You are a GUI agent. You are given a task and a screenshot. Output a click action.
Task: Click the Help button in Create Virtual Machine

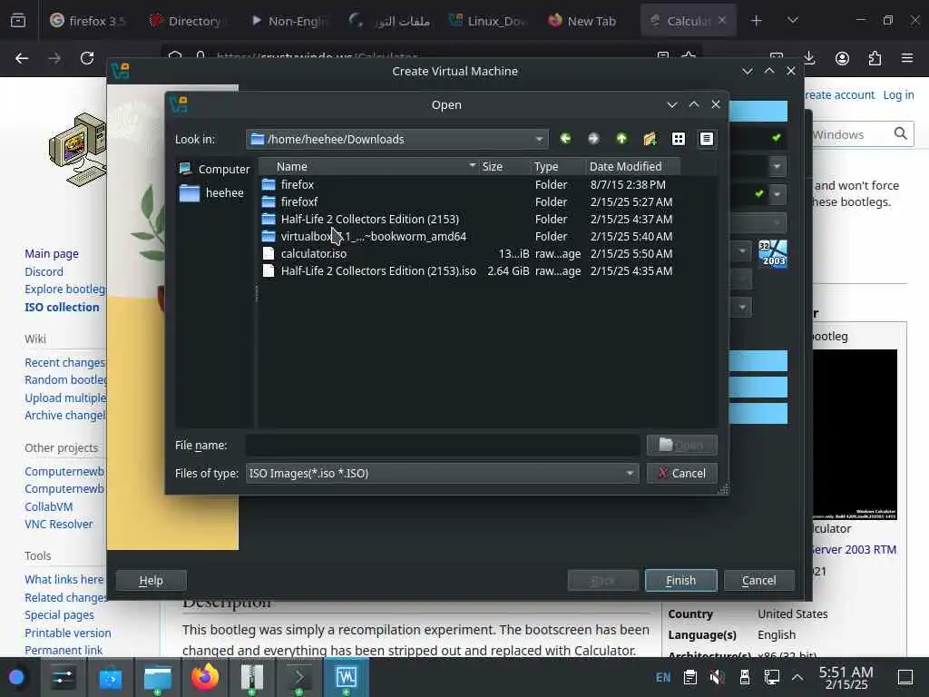click(152, 580)
